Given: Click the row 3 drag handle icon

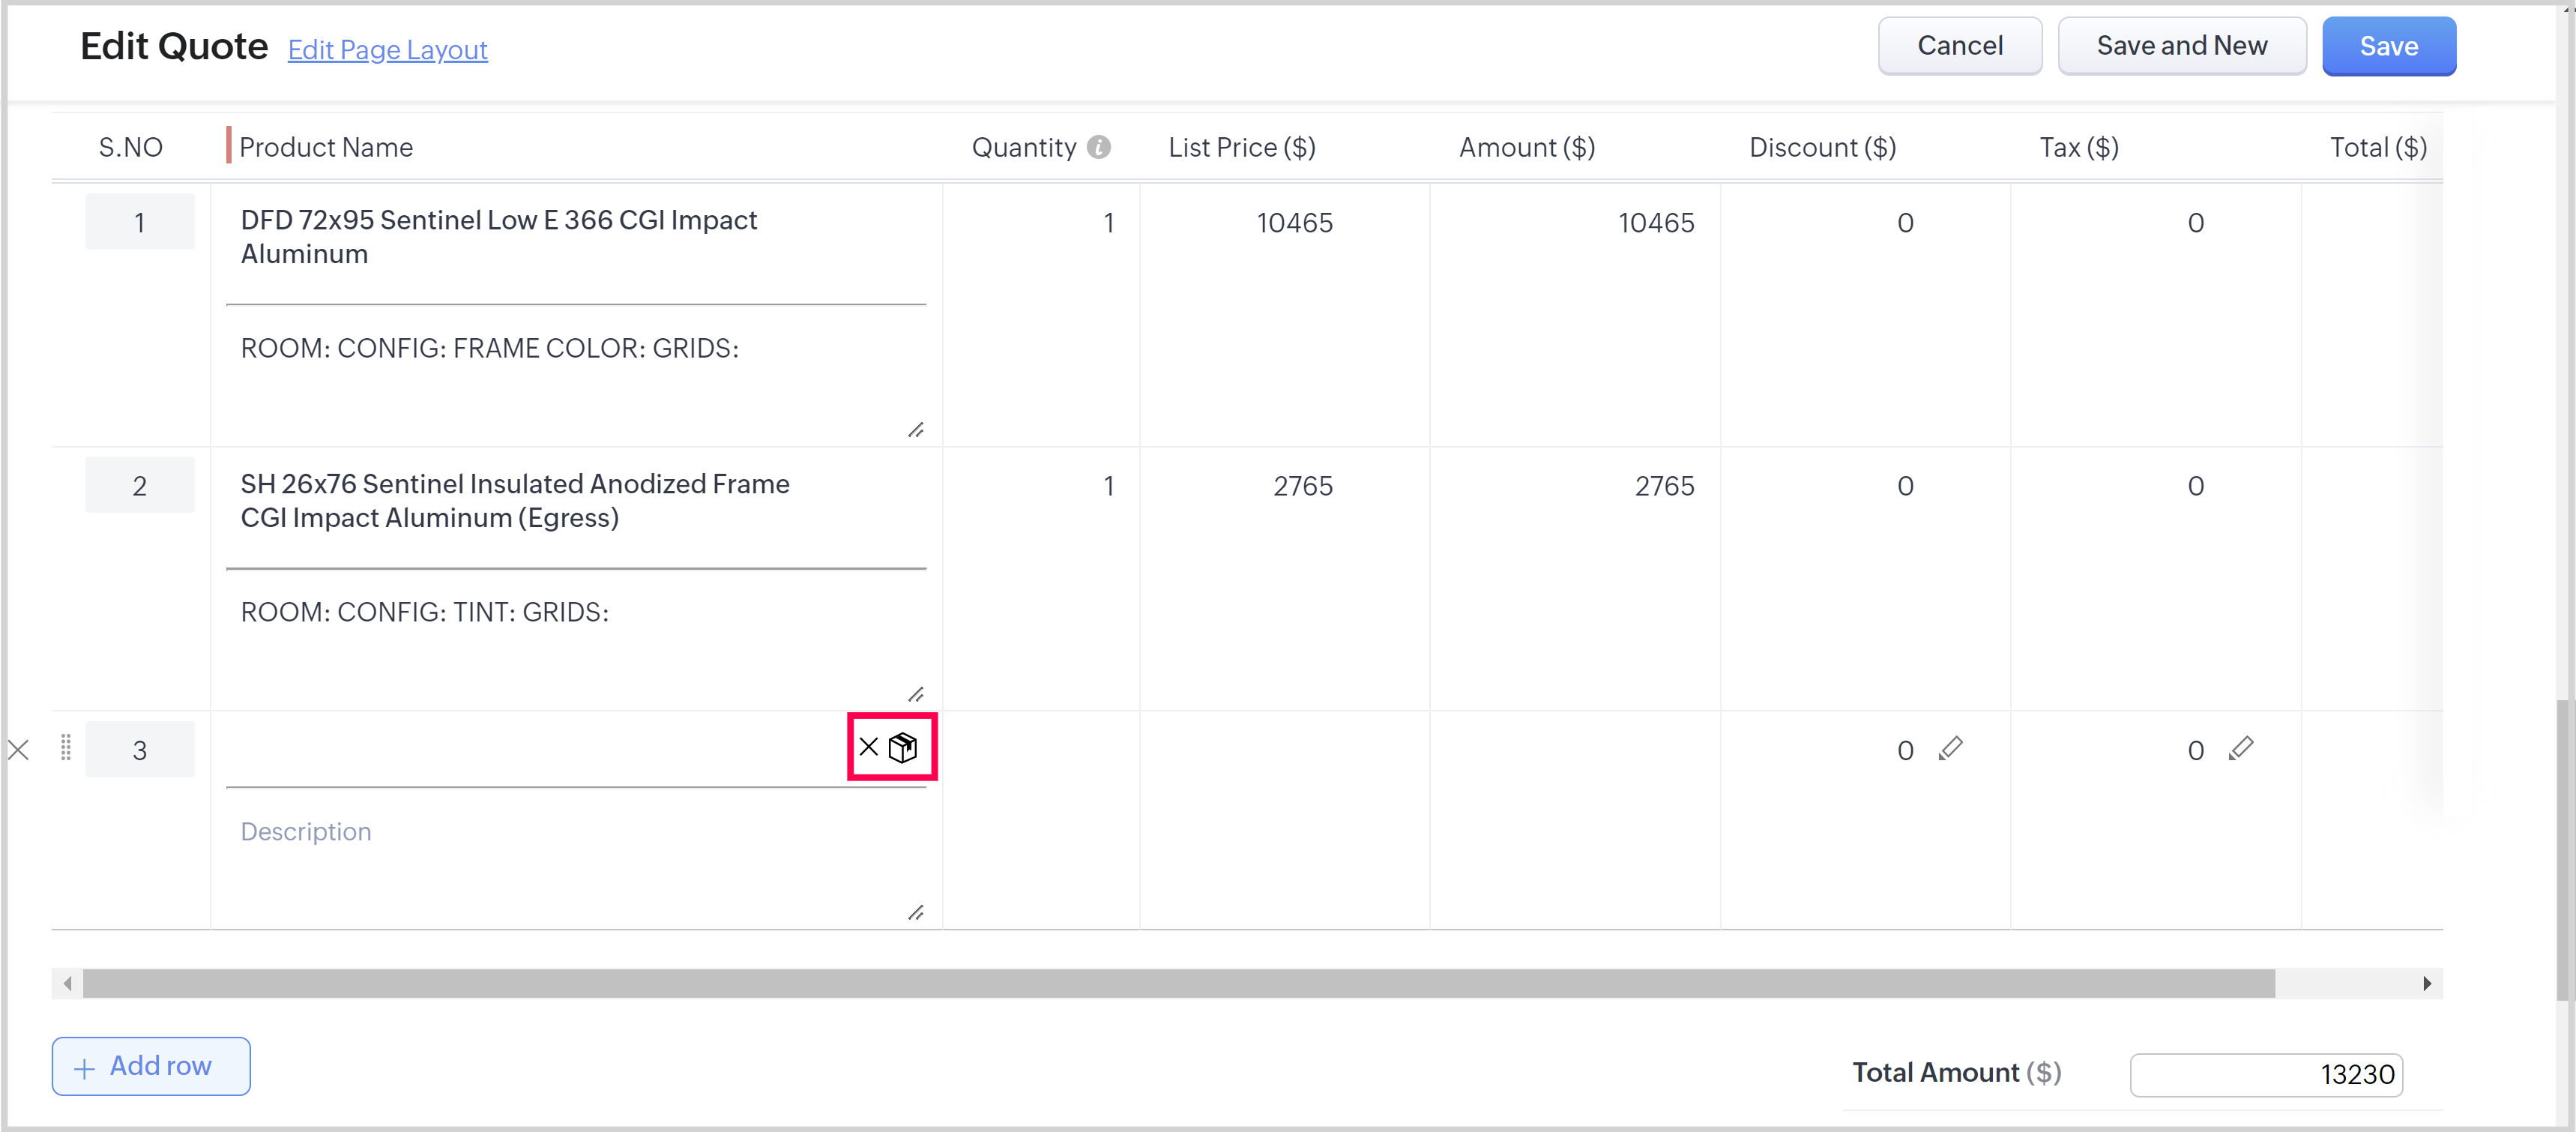Looking at the screenshot, I should [65, 748].
